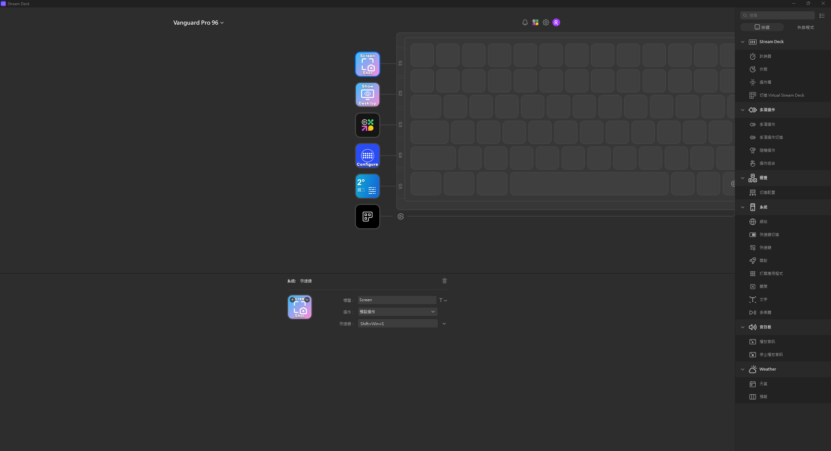Open the settings gear
The height and width of the screenshot is (451, 831).
click(546, 22)
